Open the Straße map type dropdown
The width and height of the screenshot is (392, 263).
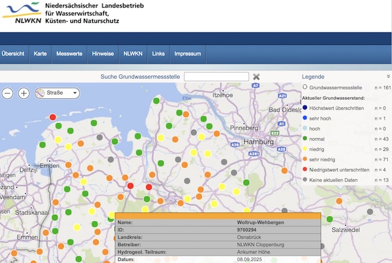[75, 93]
